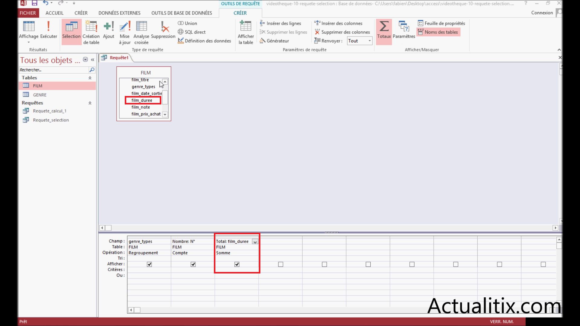The image size is (580, 326).
Task: Click the FILM field list scroll-down arrow
Action: tap(165, 114)
